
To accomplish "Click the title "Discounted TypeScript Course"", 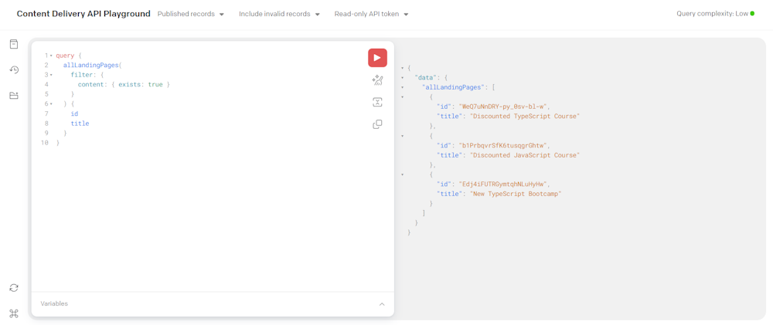I will (525, 117).
